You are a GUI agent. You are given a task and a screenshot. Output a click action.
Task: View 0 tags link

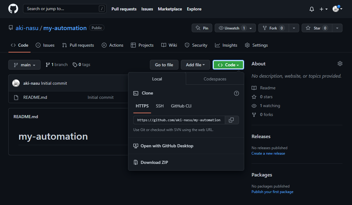point(81,64)
